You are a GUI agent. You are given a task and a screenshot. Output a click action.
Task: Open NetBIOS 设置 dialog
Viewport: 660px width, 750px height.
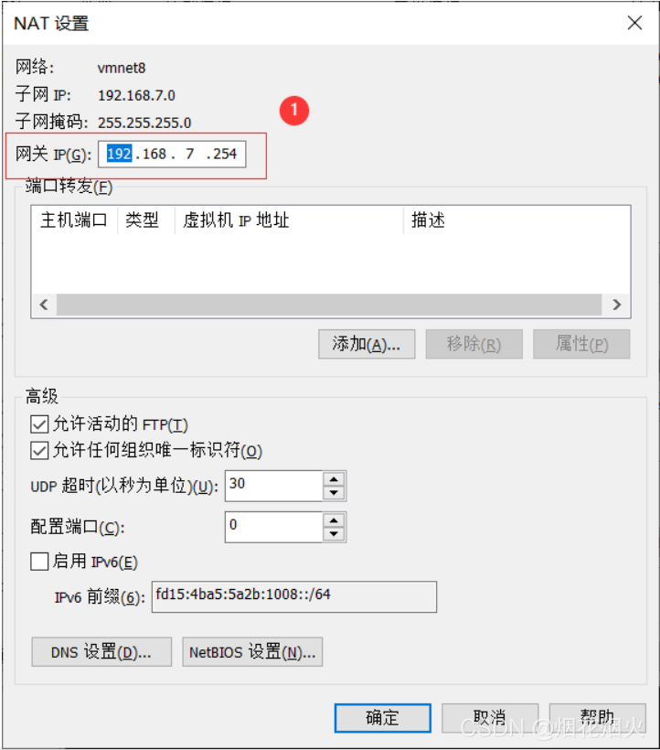252,652
